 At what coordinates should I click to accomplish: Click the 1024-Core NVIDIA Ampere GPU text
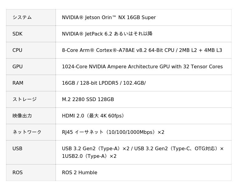142,66
